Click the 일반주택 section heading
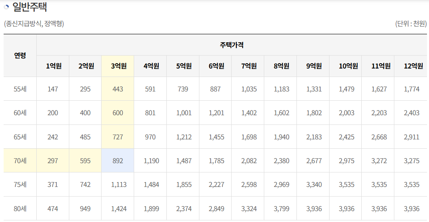The image size is (429, 222). tap(30, 7)
